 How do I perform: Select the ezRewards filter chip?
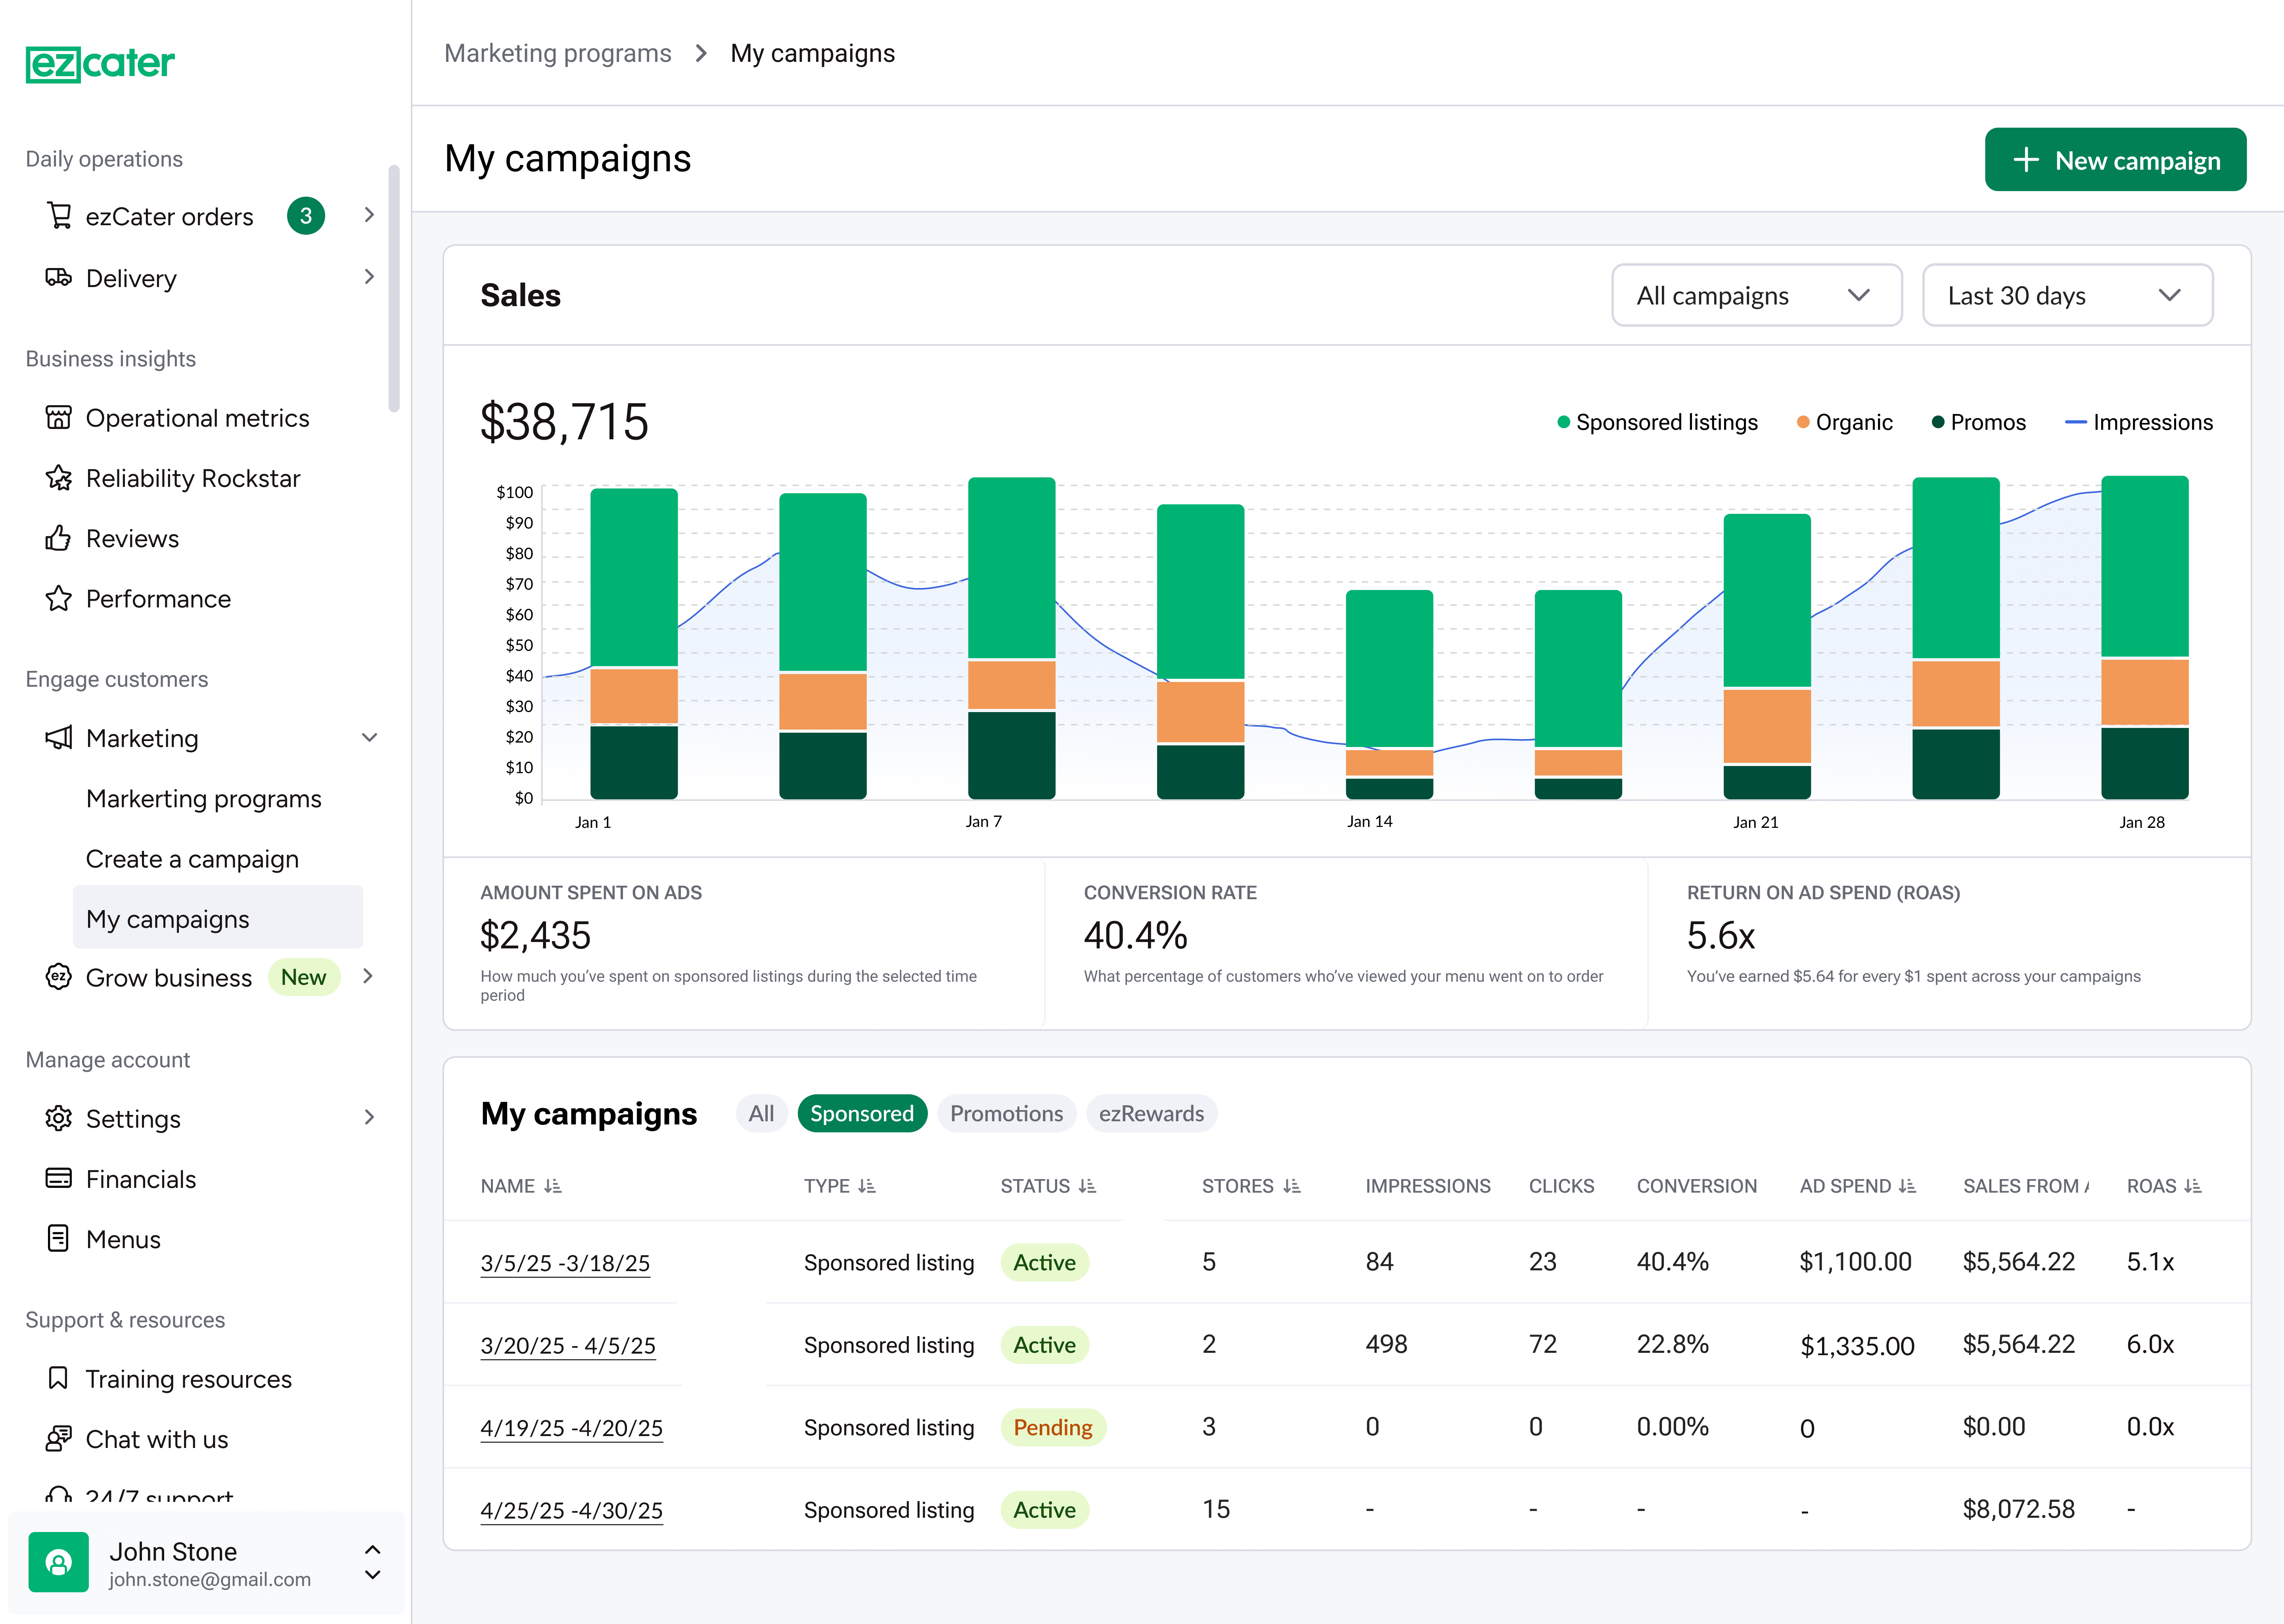1151,1113
